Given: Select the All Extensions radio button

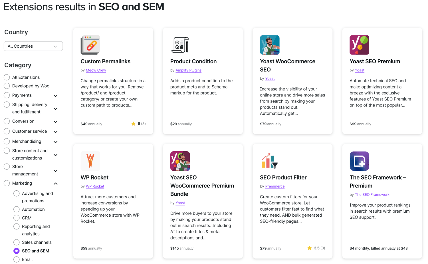Looking at the screenshot, I should point(7,77).
